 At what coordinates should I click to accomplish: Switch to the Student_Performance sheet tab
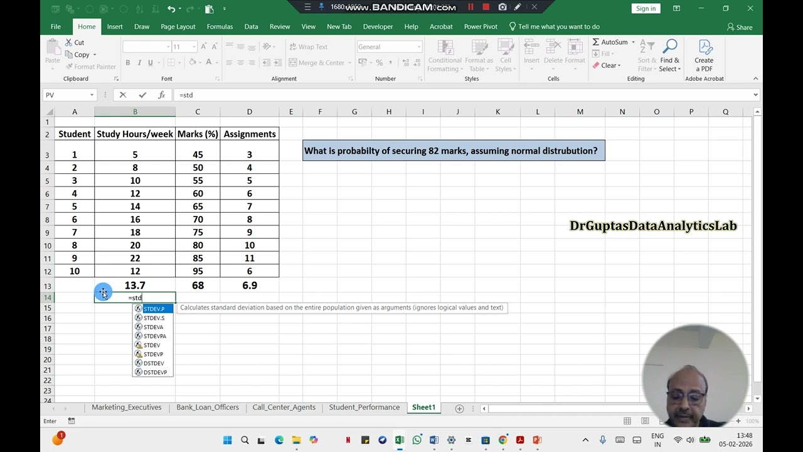coord(364,407)
